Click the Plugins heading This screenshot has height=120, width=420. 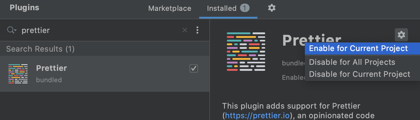click(24, 8)
